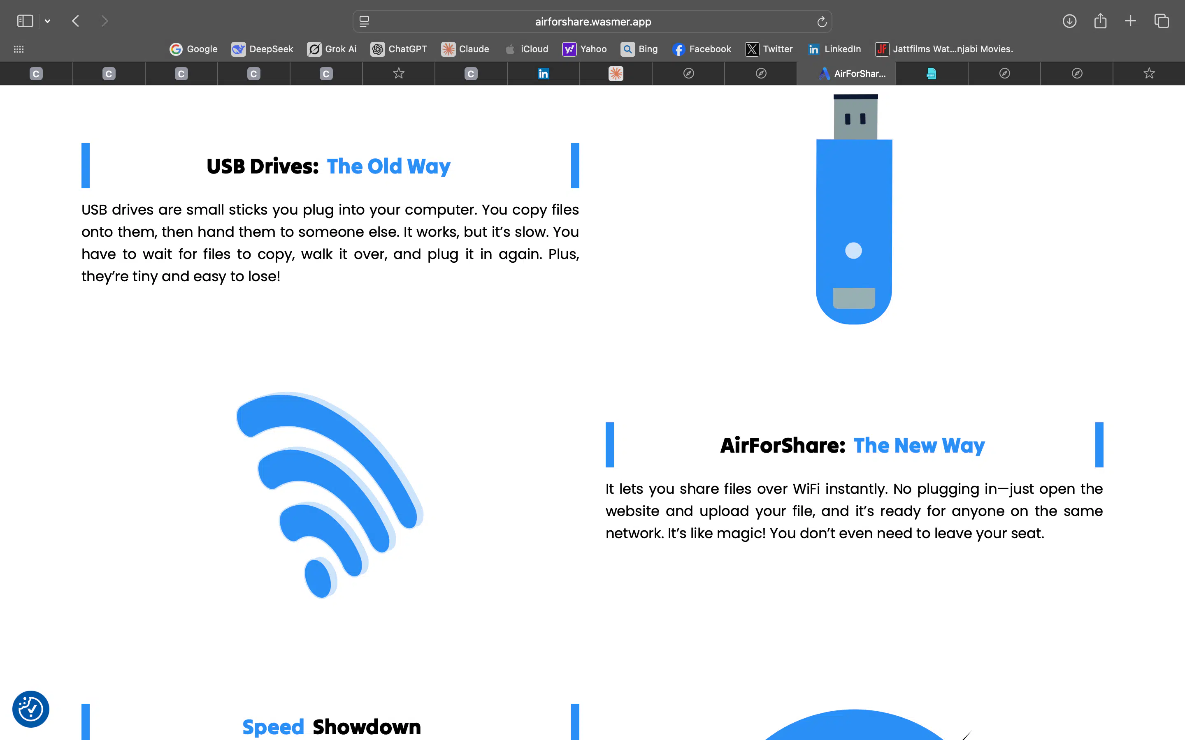Click the frequently visited grid icon
Image resolution: width=1185 pixels, height=740 pixels.
point(18,49)
